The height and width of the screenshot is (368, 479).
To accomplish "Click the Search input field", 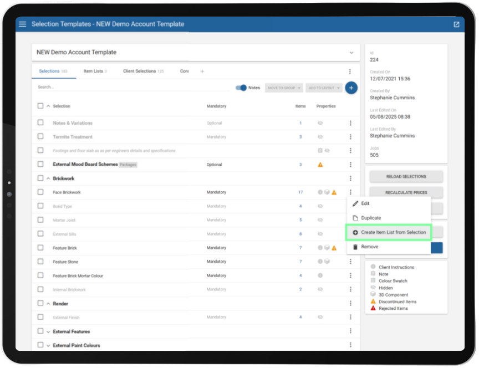I will [133, 87].
